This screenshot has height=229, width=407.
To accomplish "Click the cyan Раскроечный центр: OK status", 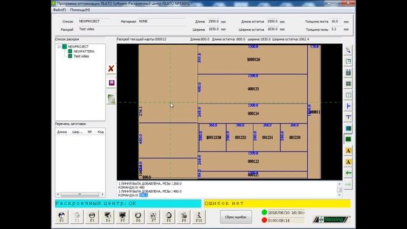I will tap(128, 204).
